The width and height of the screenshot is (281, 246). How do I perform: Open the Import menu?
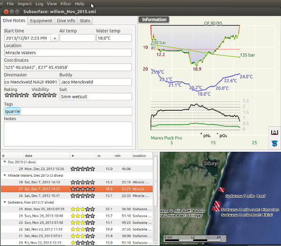click(24, 4)
